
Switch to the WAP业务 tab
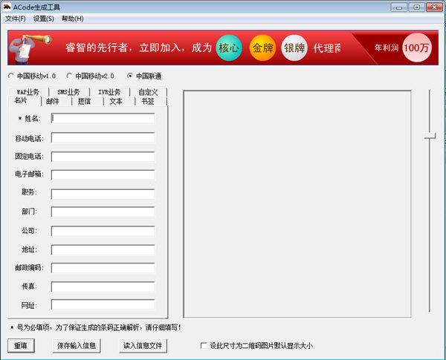pyautogui.click(x=28, y=92)
